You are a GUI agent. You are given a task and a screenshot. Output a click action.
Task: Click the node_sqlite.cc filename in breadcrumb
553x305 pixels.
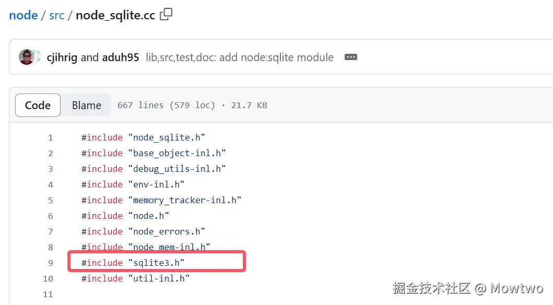115,15
